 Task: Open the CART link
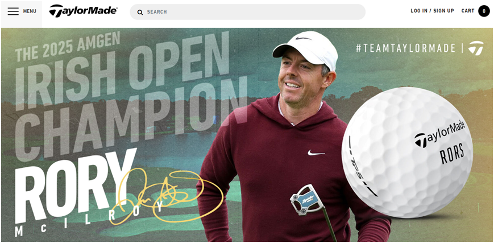click(x=468, y=11)
